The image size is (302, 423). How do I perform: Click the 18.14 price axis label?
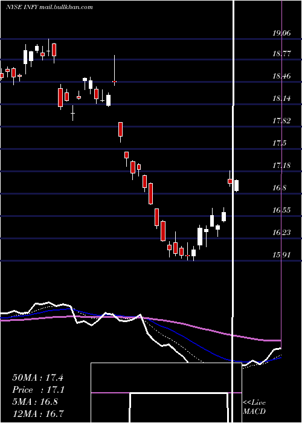pyautogui.click(x=281, y=98)
